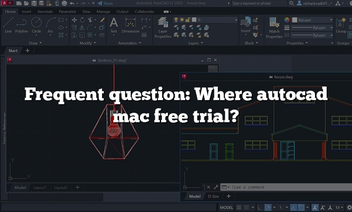This screenshot has height=212, width=352.
Task: Toggle layer 0 on/off lightbulb
Action: pos(176,20)
